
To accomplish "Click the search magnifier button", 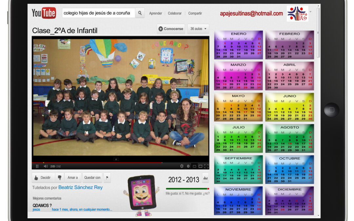I will pos(140,13).
